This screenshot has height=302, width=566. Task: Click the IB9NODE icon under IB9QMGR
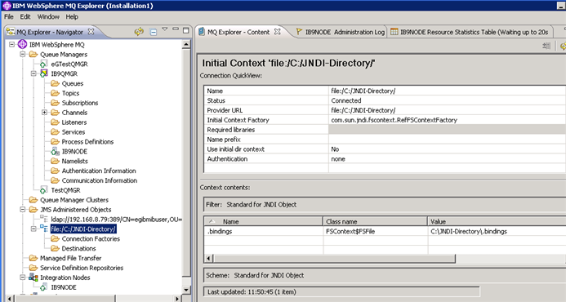[x=55, y=151]
